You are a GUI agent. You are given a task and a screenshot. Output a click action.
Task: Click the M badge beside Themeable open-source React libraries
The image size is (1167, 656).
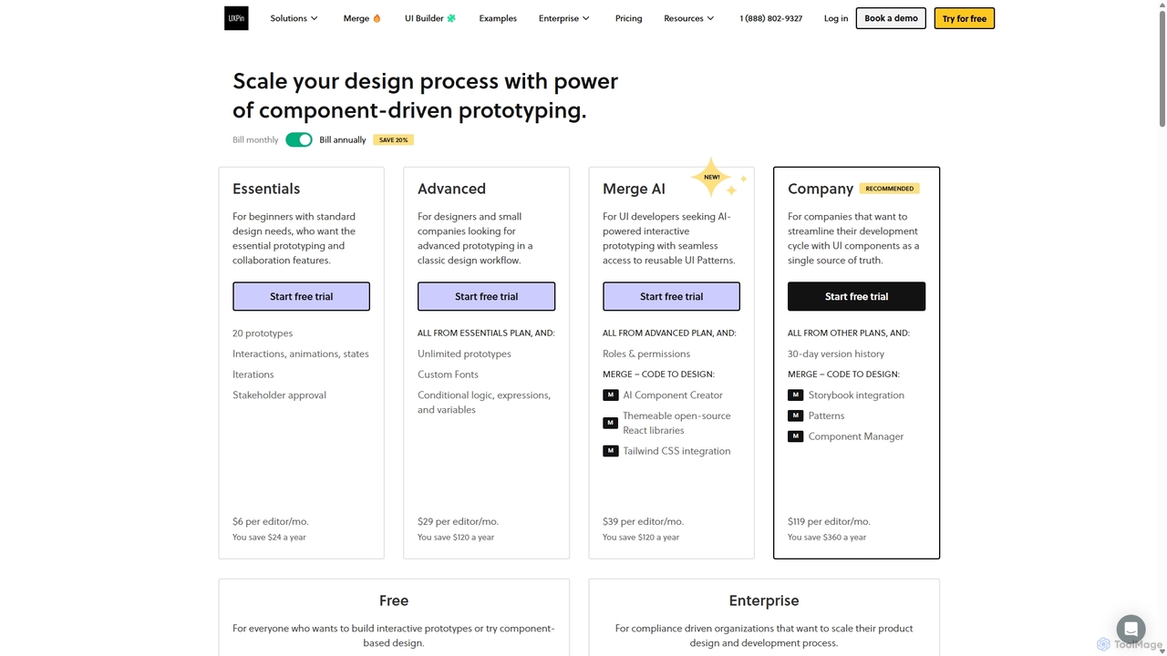pyautogui.click(x=611, y=423)
